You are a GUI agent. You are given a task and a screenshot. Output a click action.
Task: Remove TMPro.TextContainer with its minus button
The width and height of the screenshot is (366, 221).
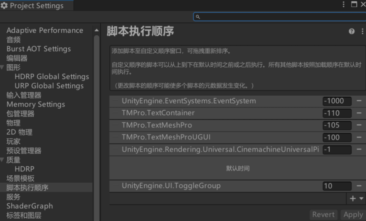[x=359, y=113]
